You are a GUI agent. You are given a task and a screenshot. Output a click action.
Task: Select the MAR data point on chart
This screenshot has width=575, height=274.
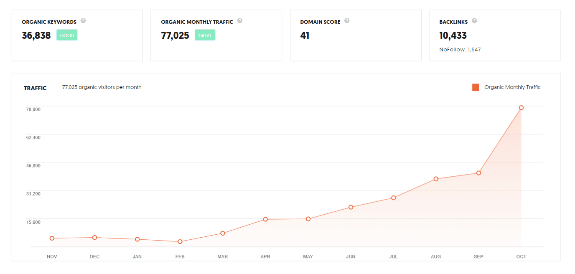tap(223, 233)
